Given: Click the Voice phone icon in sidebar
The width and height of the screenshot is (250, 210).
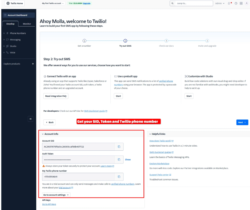Looking at the screenshot, I should click(7, 52).
